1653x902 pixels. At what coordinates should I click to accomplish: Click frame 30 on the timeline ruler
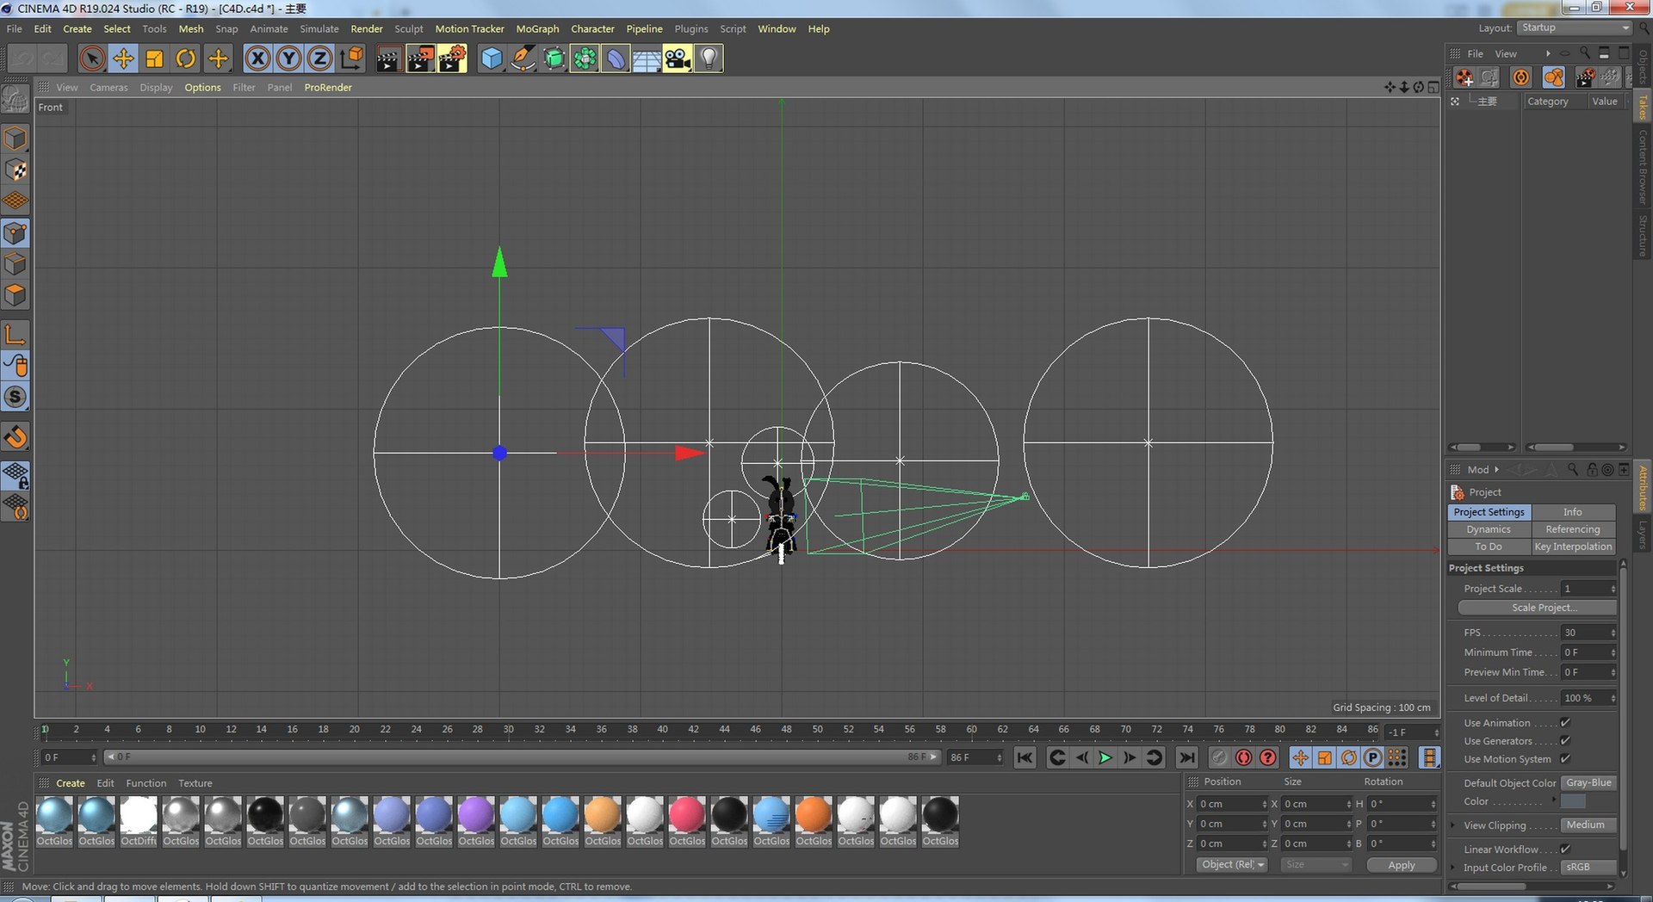tap(509, 730)
